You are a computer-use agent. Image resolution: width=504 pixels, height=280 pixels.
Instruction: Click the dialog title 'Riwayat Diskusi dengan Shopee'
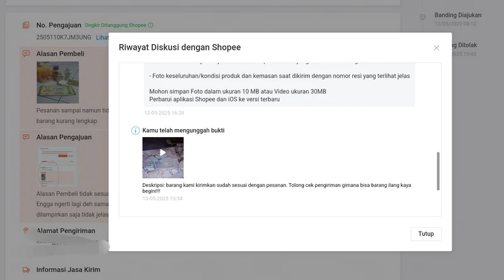point(180,47)
